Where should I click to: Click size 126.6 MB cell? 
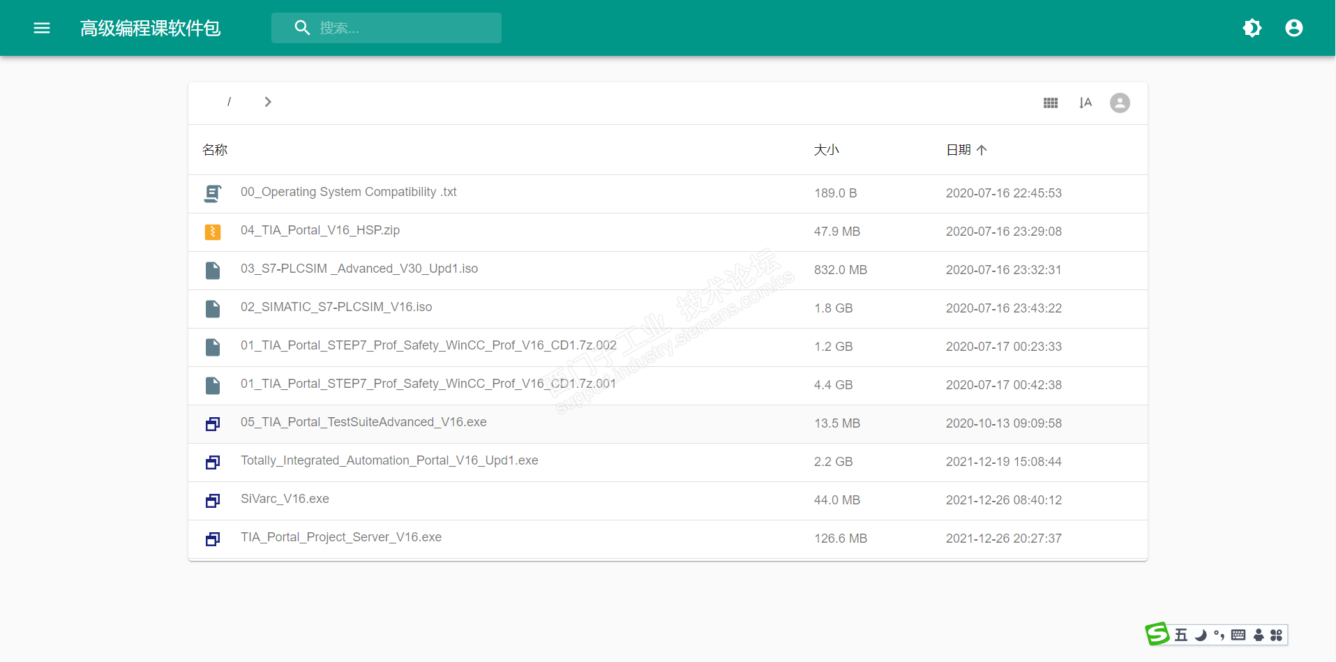[841, 539]
